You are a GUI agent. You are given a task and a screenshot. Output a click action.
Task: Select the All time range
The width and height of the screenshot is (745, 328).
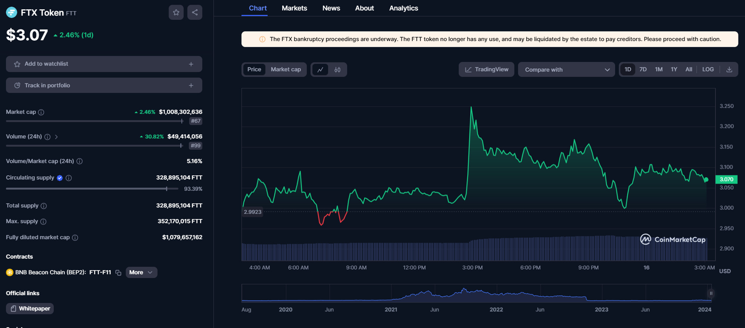point(689,69)
